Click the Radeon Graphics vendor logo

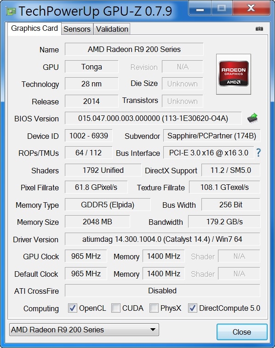coord(234,74)
